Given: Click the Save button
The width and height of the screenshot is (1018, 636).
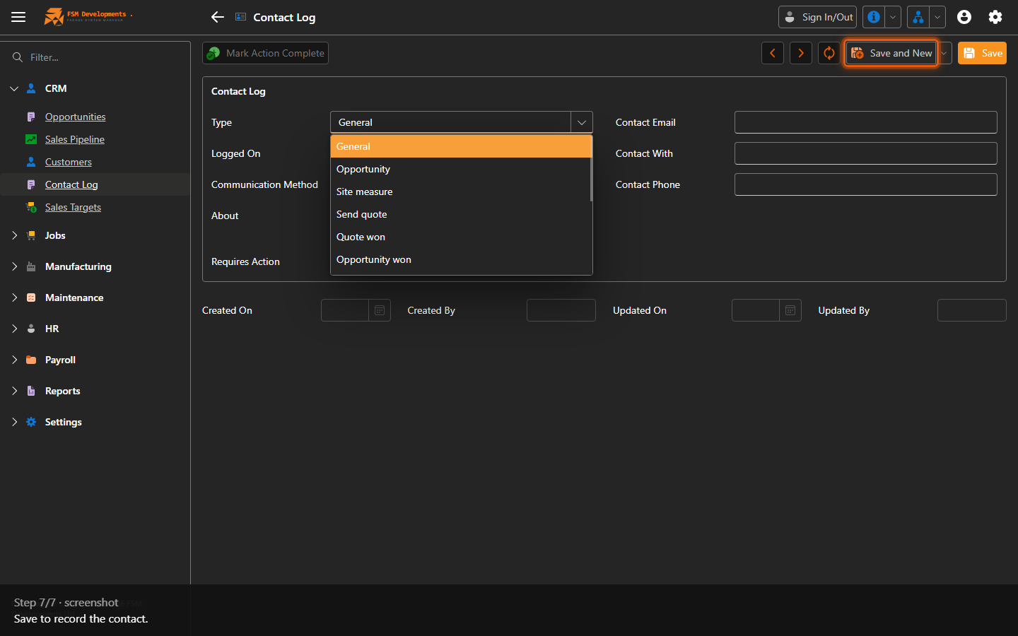Looking at the screenshot, I should click(982, 53).
